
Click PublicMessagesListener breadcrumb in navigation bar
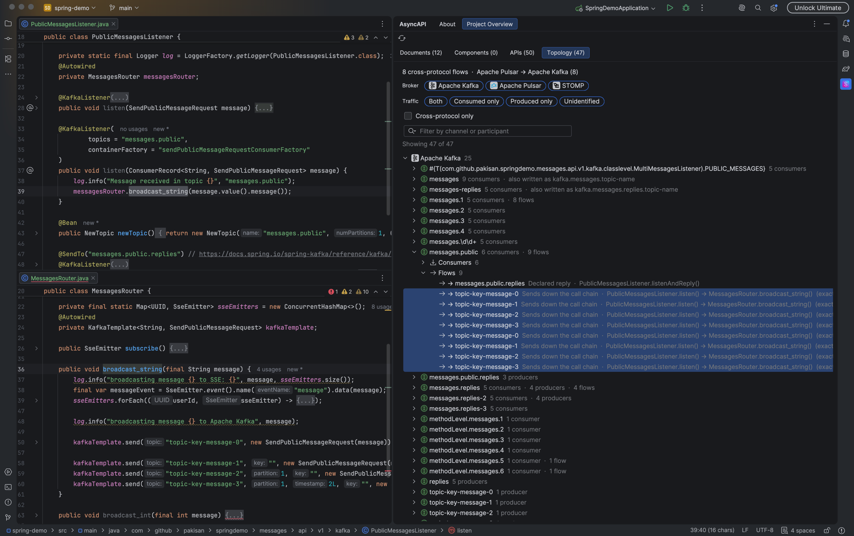399,530
